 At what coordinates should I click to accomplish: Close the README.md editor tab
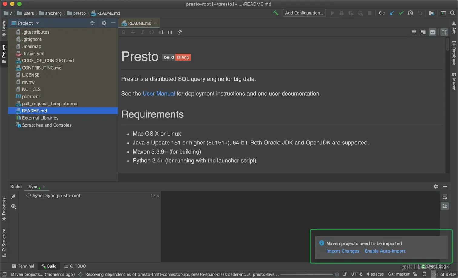click(x=155, y=23)
